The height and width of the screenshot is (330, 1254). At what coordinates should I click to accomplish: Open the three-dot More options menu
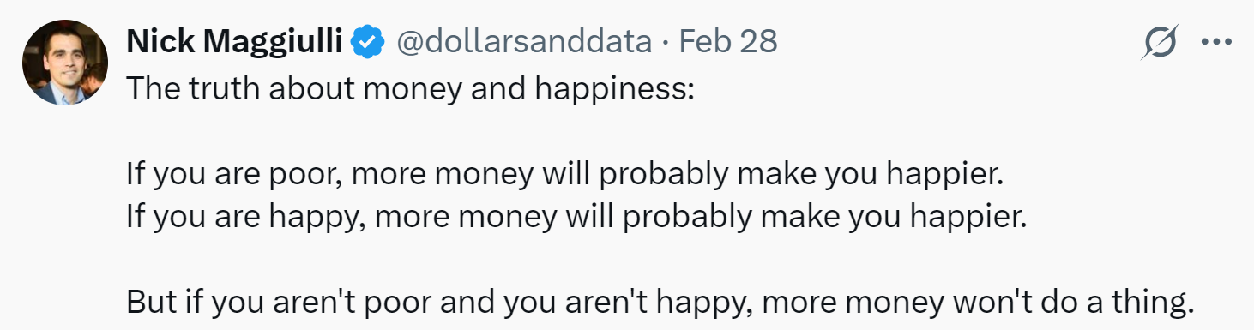point(1216,42)
